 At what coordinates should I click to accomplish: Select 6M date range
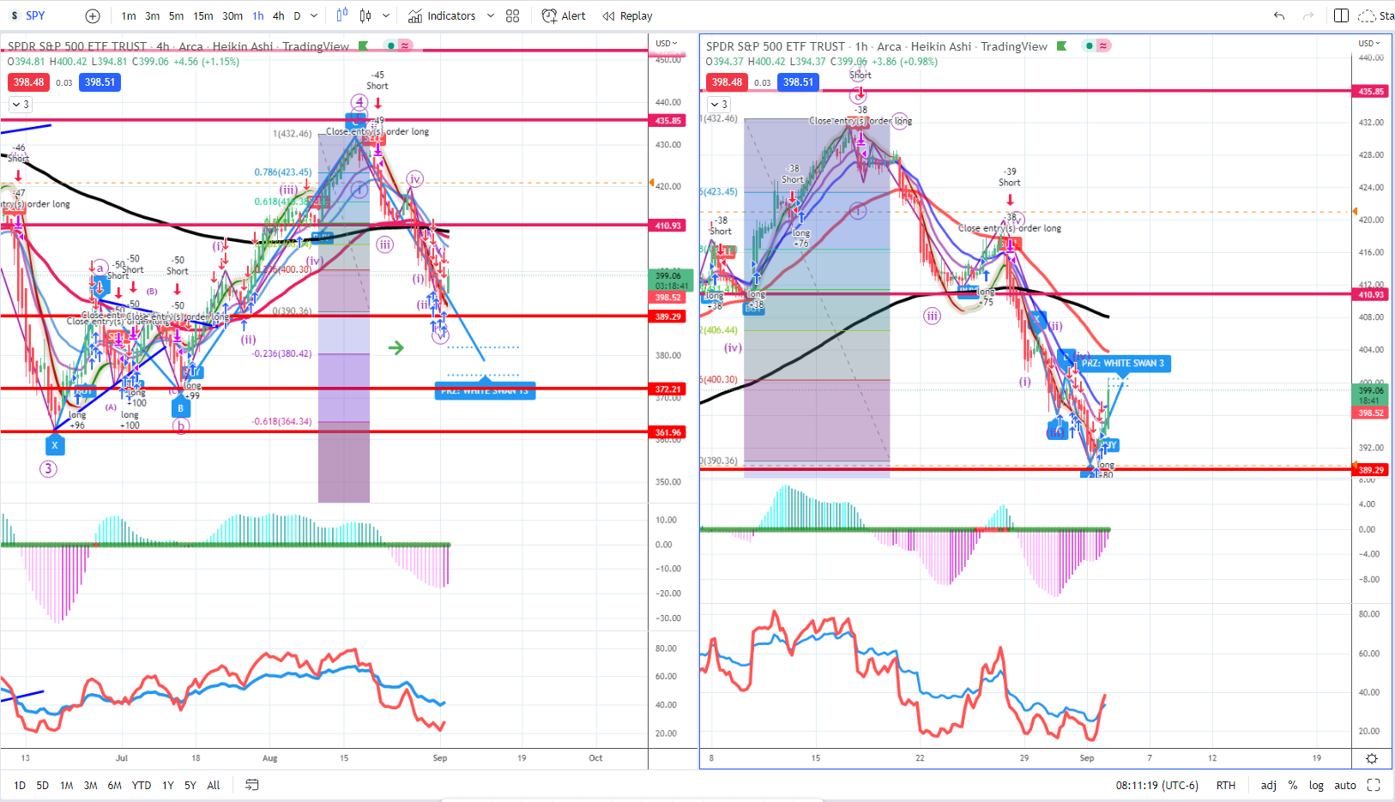point(114,785)
